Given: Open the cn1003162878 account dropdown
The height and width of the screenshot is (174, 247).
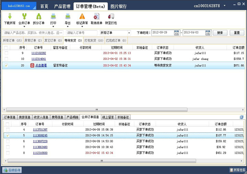Looking at the screenshot, I should pyautogui.click(x=224, y=6).
